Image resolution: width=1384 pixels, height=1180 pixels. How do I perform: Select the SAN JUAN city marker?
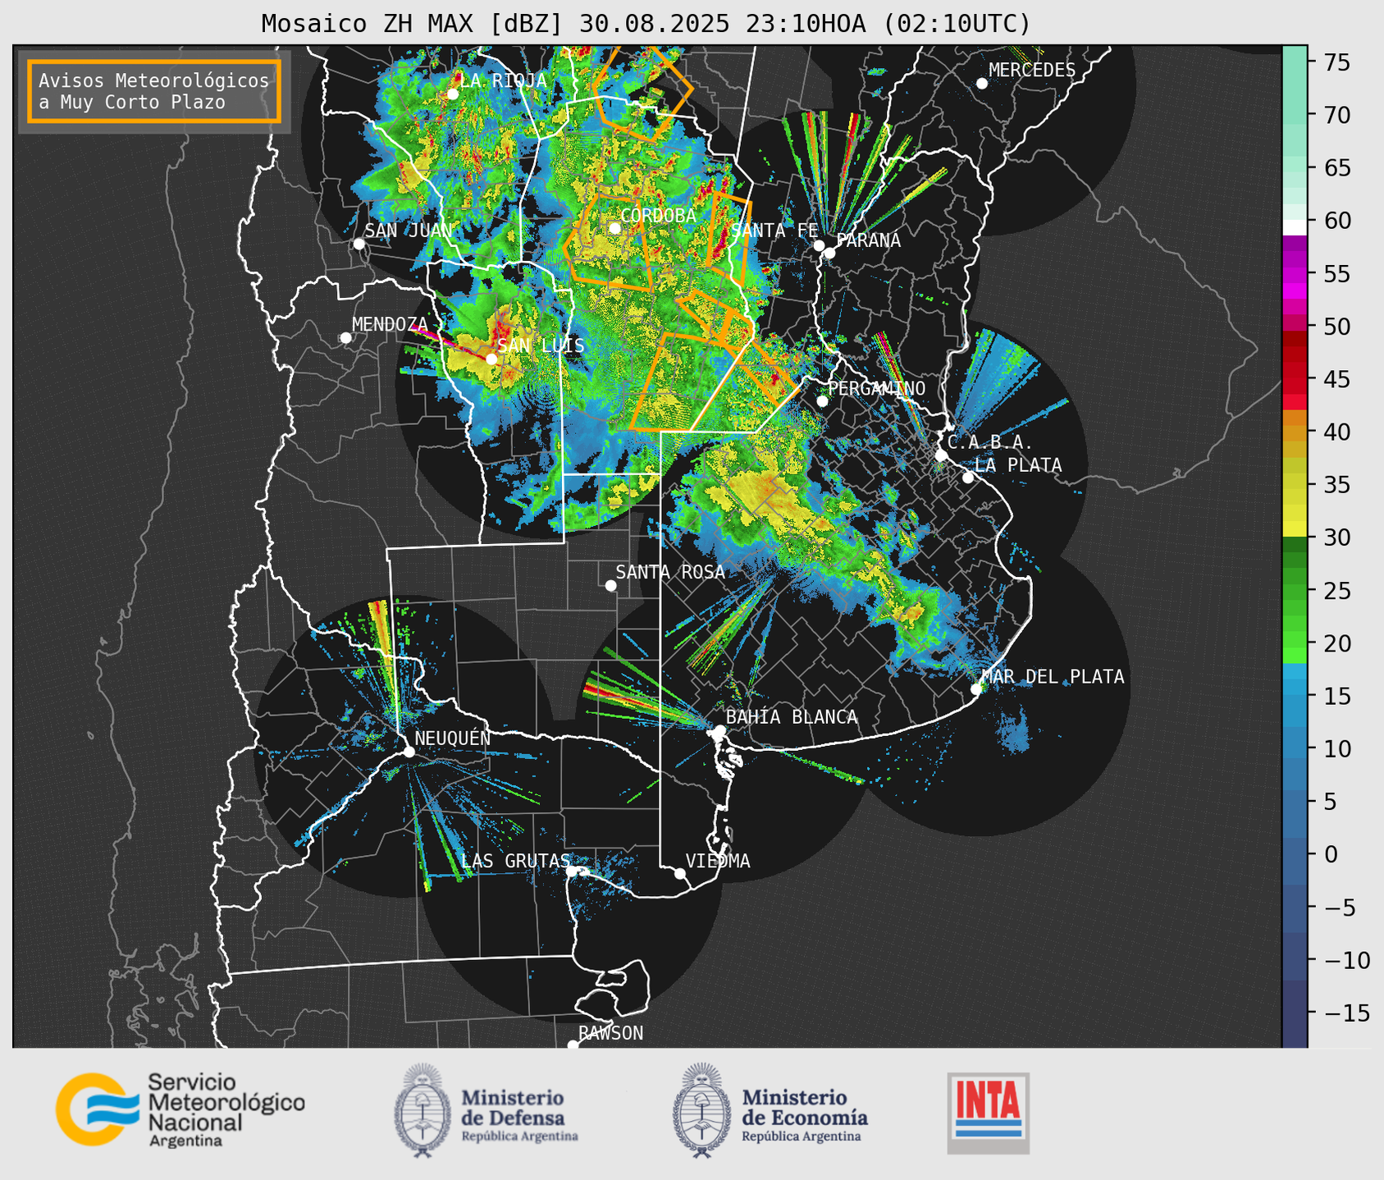pos(359,244)
